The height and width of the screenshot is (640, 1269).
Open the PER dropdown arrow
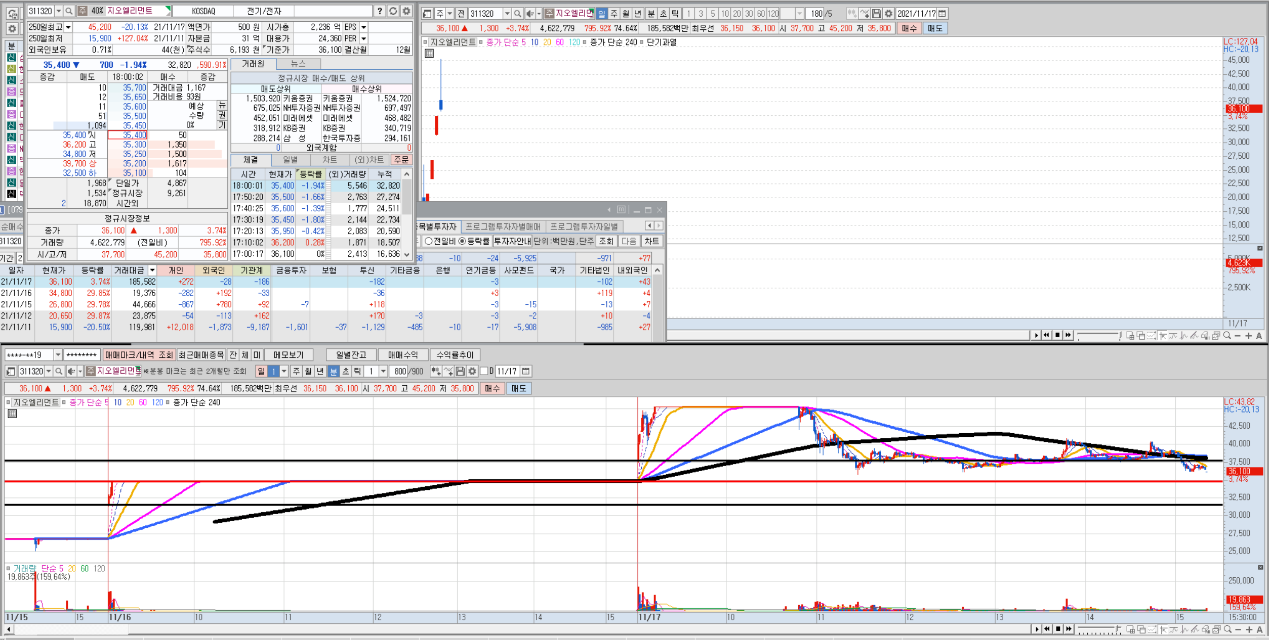click(x=363, y=38)
